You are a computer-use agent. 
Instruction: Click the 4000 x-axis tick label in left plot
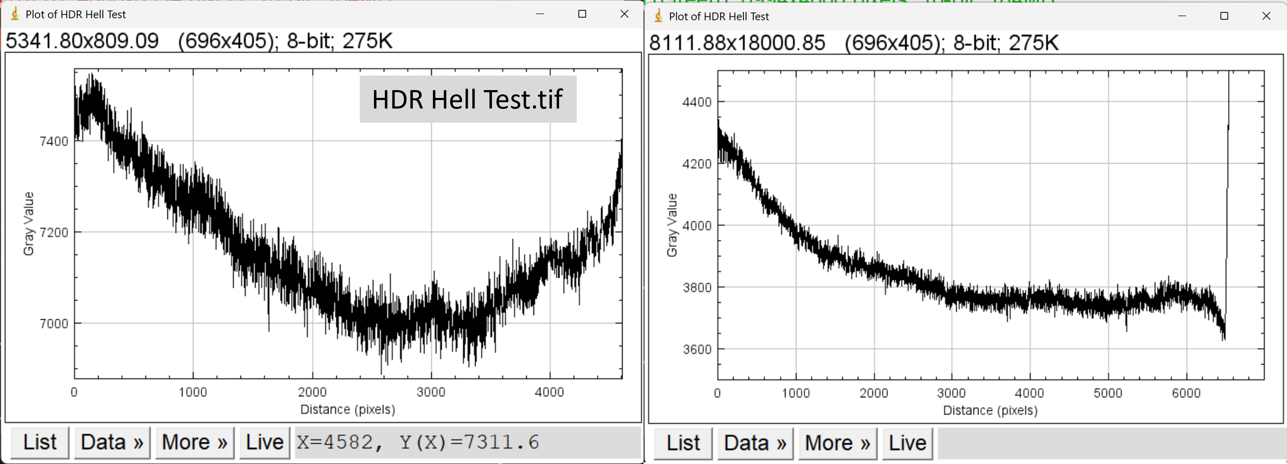[549, 392]
